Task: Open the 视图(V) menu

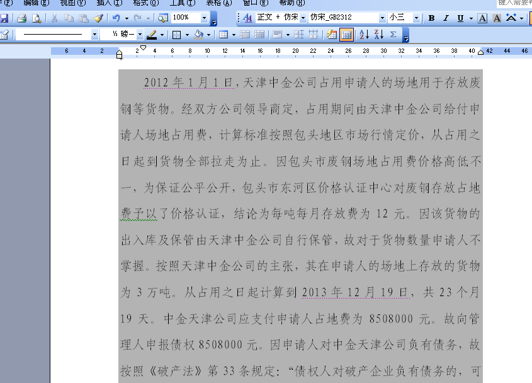Action: pos(73,3)
